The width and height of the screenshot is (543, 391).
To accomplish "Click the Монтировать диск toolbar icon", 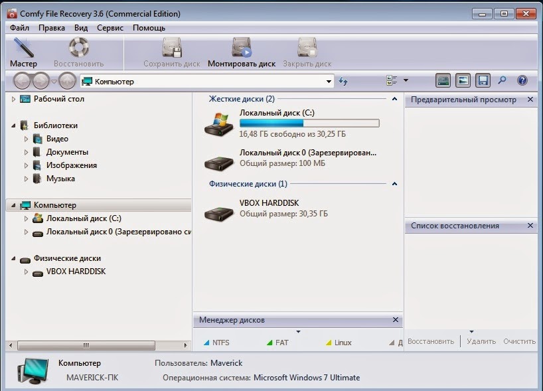I will 242,47.
